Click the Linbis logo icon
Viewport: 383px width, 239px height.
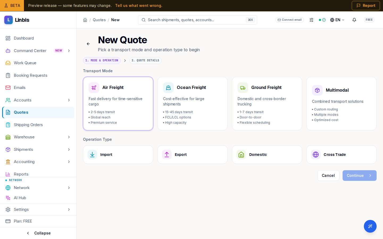pos(9,20)
